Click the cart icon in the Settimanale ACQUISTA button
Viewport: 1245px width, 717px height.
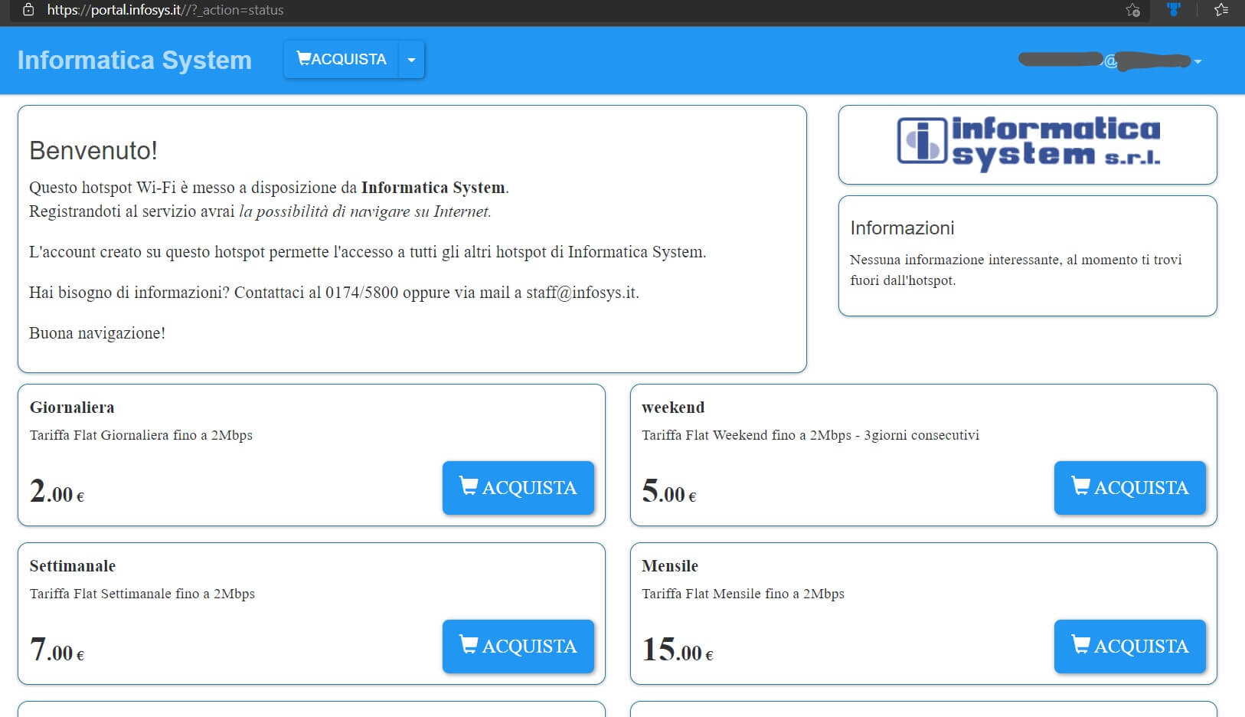point(468,644)
